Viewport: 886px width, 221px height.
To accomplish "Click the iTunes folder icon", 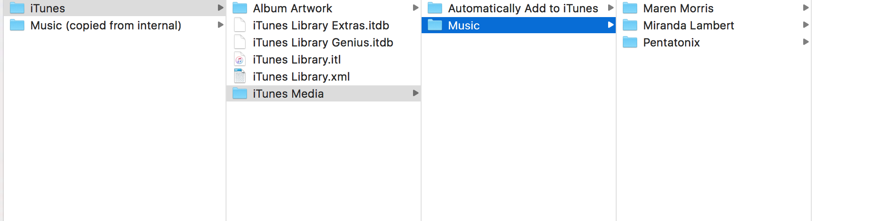I will pyautogui.click(x=17, y=8).
